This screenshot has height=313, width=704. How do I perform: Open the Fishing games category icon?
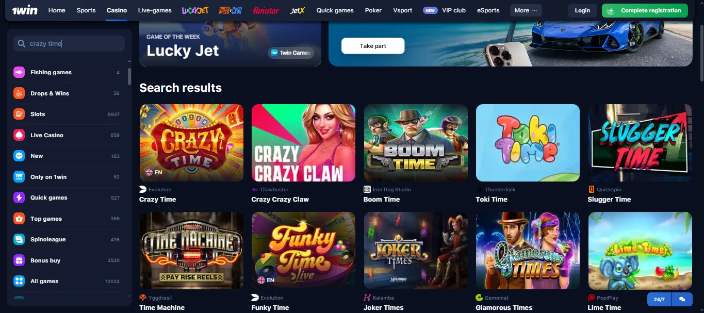click(19, 72)
